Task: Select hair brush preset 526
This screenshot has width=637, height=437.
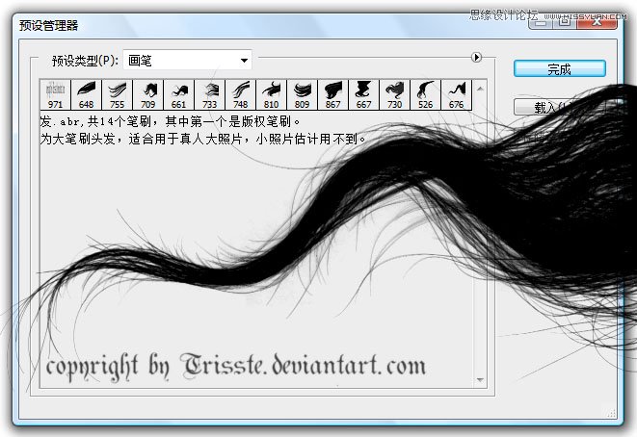Action: (426, 94)
